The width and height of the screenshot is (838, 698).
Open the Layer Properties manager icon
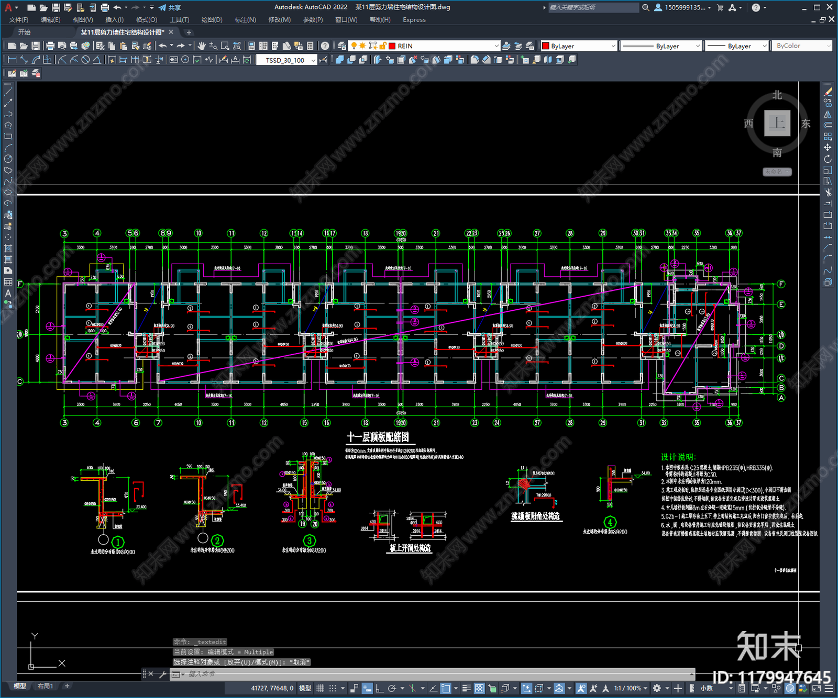coord(342,46)
